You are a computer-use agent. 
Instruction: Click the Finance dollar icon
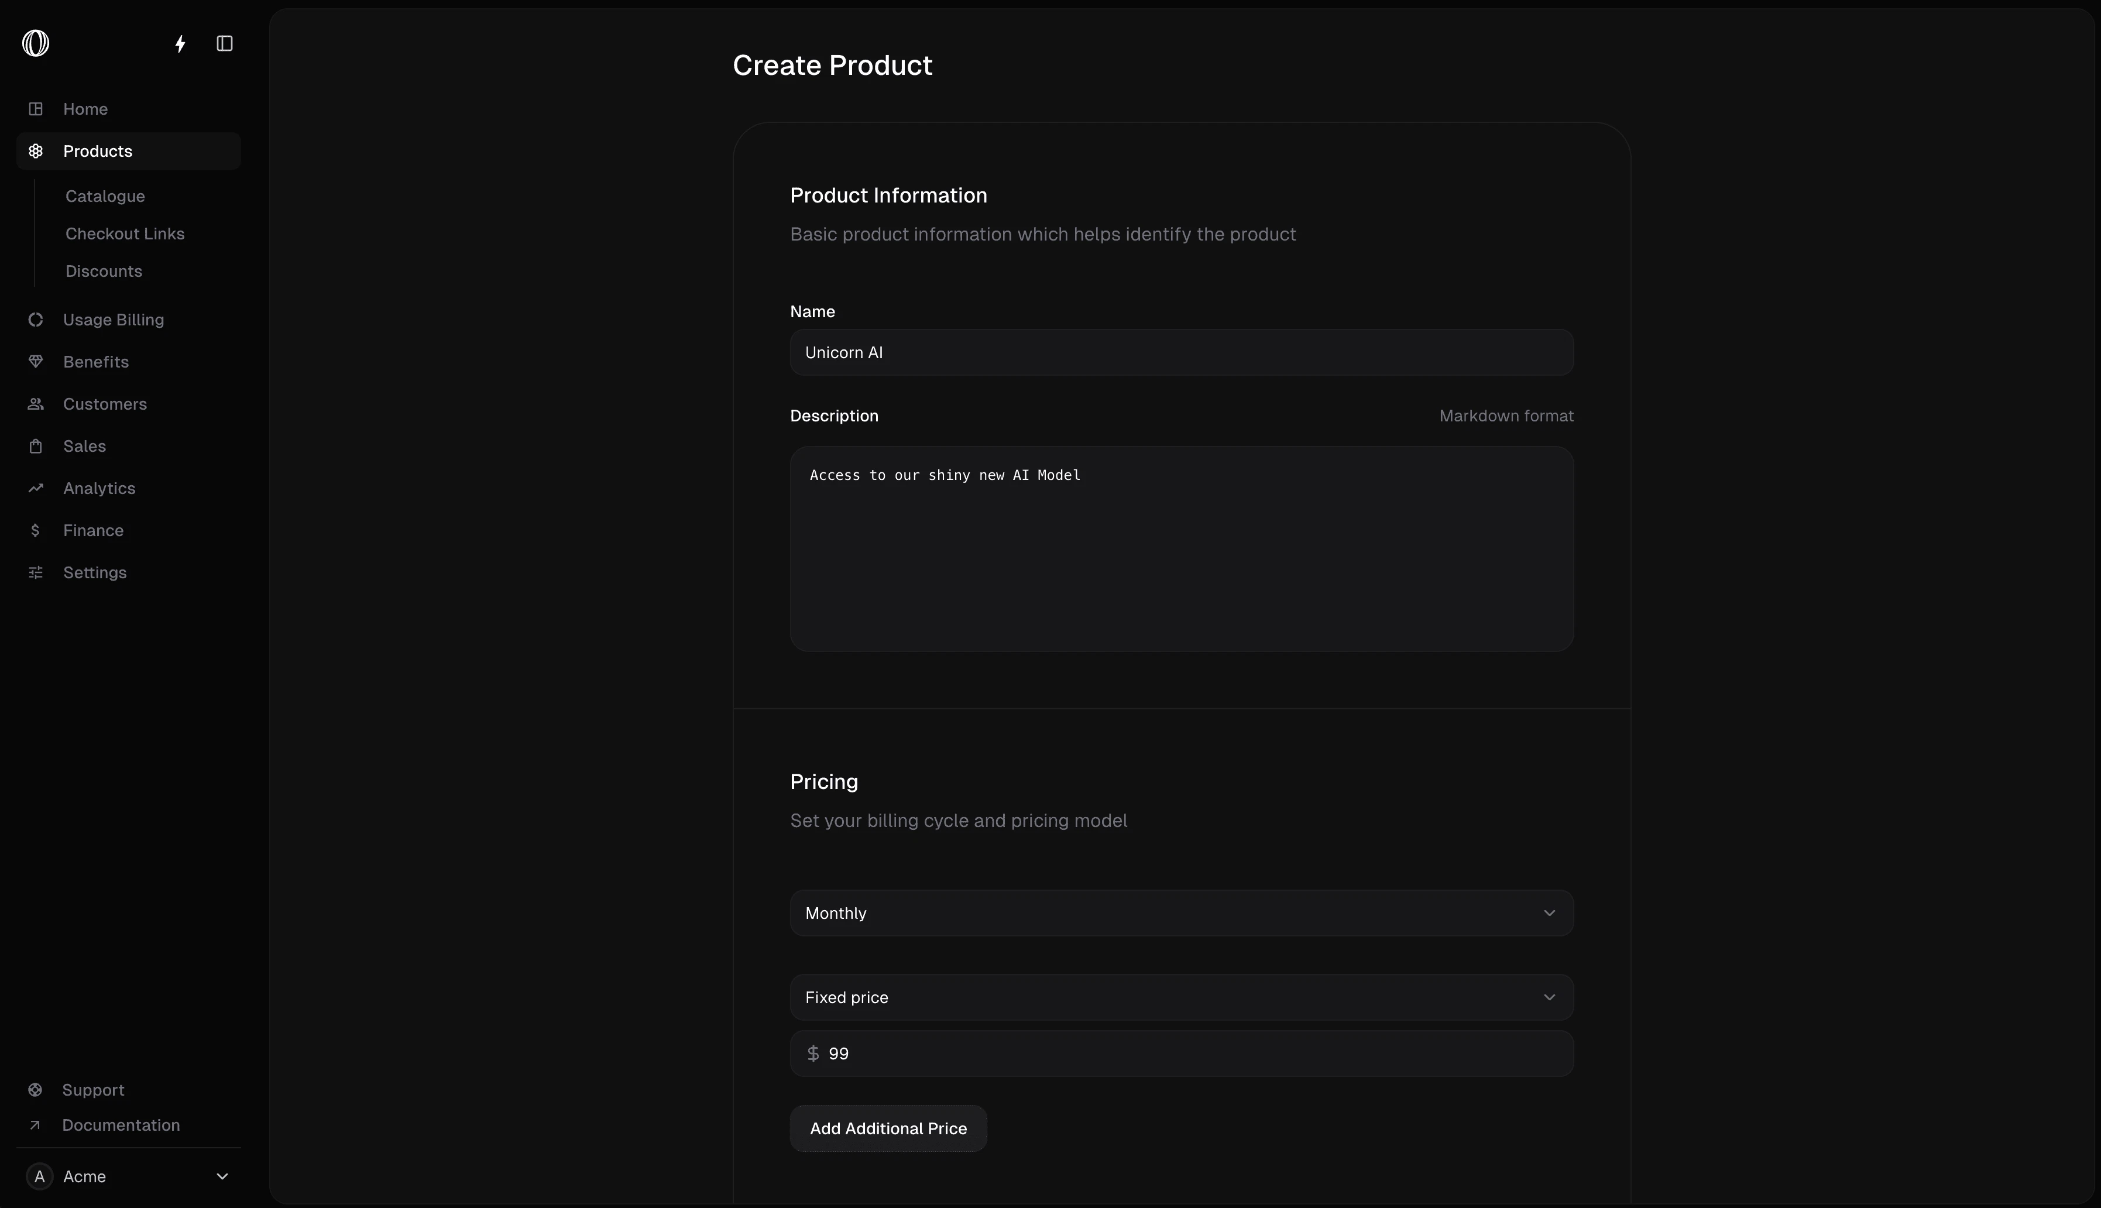(36, 531)
